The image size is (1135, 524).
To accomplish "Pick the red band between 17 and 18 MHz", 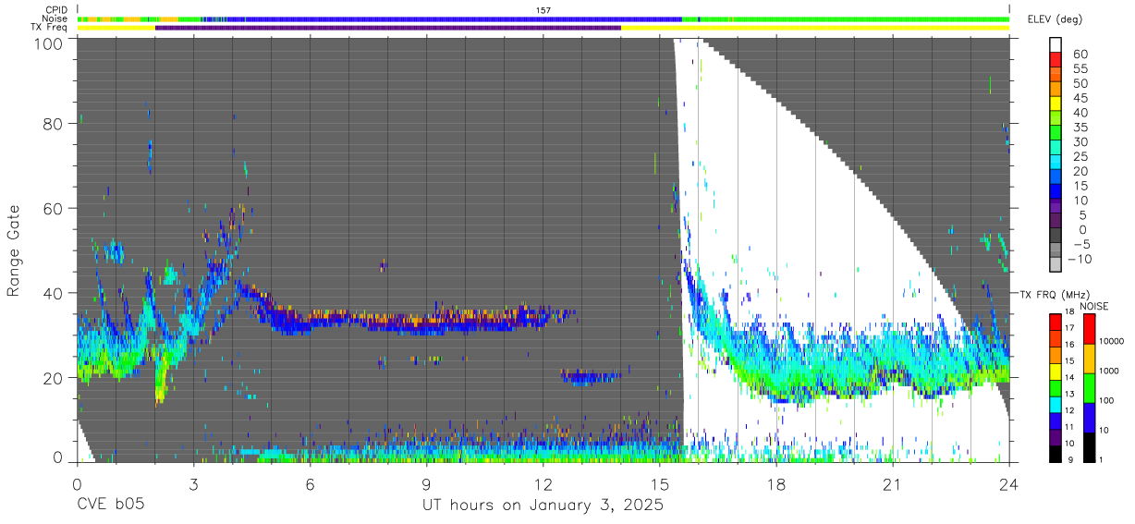I will point(1056,322).
